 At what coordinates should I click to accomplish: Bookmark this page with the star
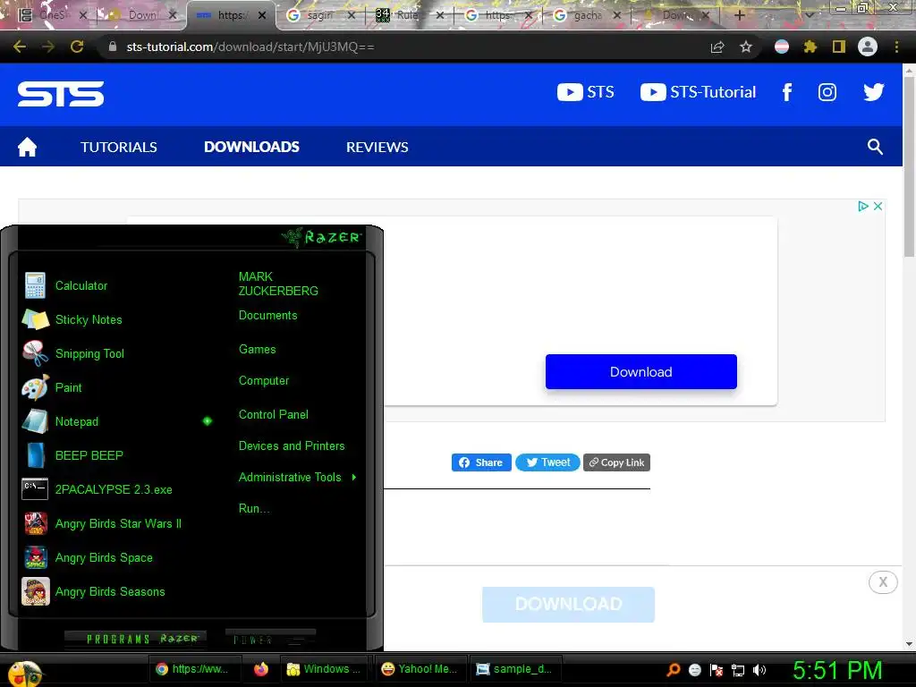(746, 47)
